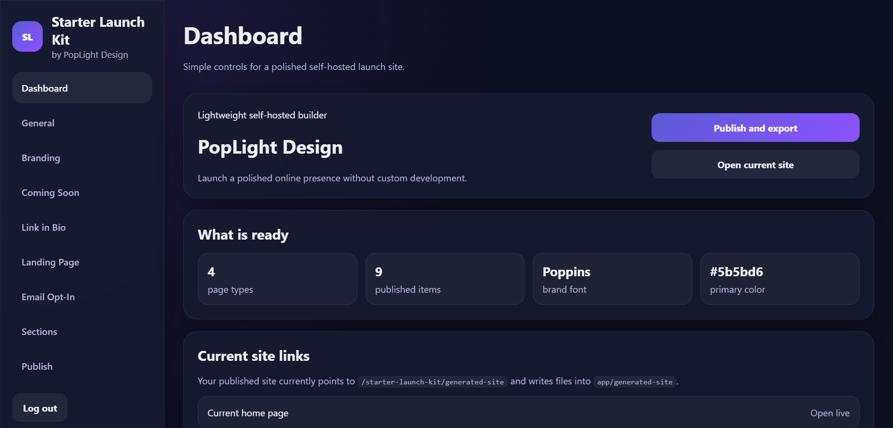Navigate to Link in Bio
Image resolution: width=893 pixels, height=428 pixels.
[x=44, y=227]
